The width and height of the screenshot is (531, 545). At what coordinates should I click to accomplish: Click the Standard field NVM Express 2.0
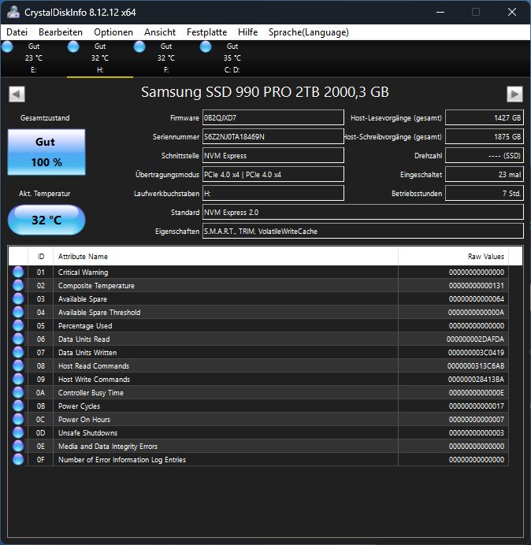[363, 212]
